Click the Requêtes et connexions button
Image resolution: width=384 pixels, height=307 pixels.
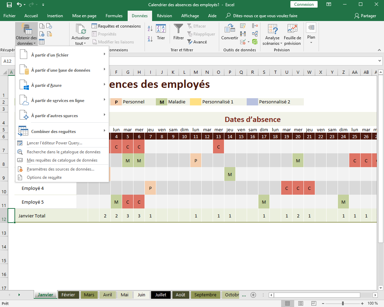116,26
